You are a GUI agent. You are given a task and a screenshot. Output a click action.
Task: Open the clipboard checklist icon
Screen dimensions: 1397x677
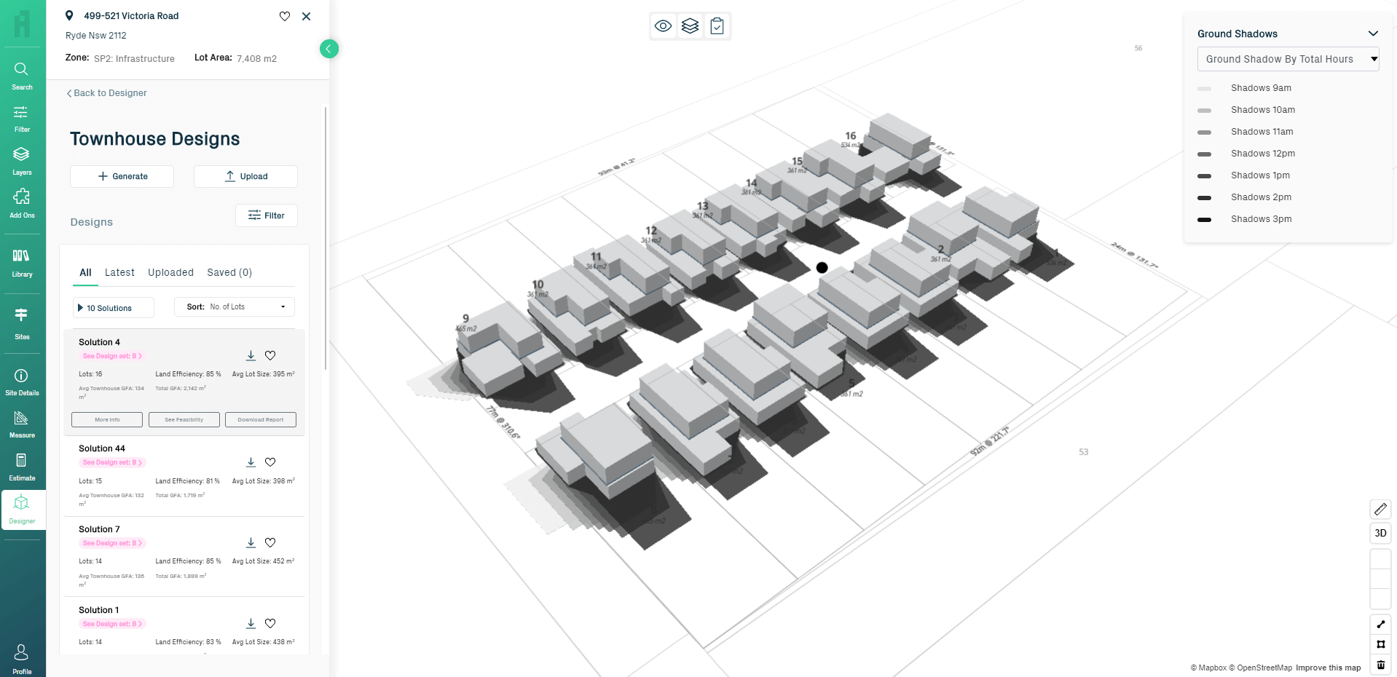[717, 26]
